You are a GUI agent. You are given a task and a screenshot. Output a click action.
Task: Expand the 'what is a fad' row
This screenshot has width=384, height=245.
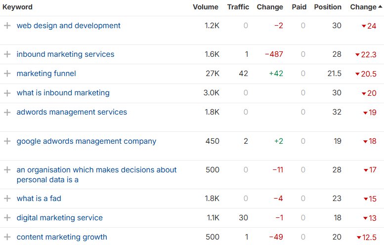click(x=7, y=199)
